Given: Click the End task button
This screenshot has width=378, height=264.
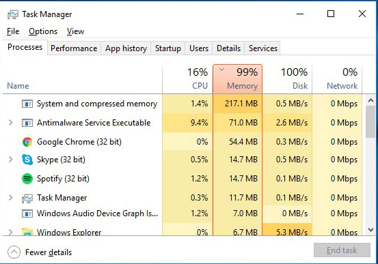Looking at the screenshot, I should pyautogui.click(x=342, y=250).
